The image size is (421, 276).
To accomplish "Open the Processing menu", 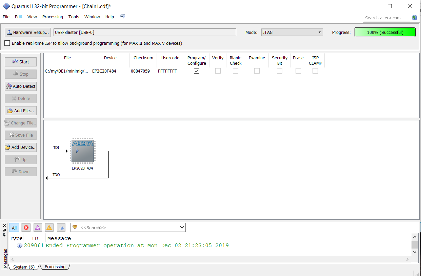I will pyautogui.click(x=53, y=17).
